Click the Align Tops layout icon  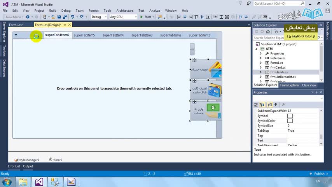pos(196,17)
